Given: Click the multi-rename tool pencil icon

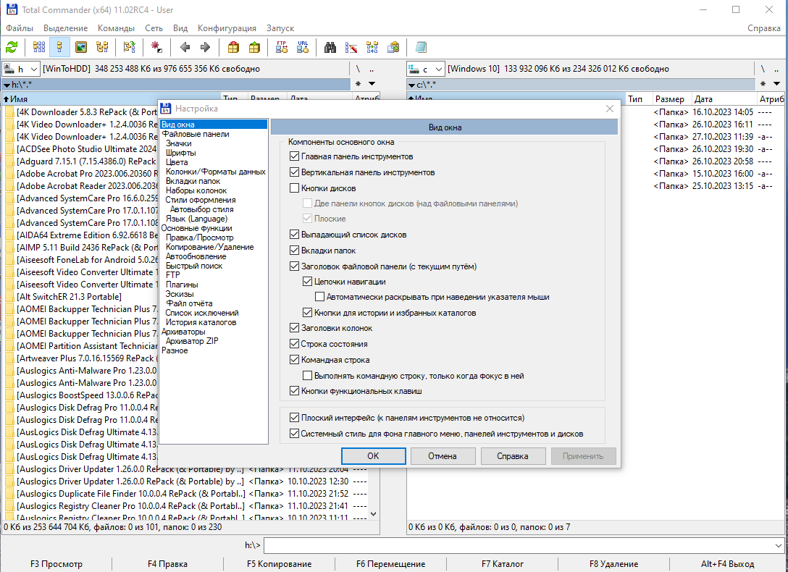Looking at the screenshot, I should [351, 47].
